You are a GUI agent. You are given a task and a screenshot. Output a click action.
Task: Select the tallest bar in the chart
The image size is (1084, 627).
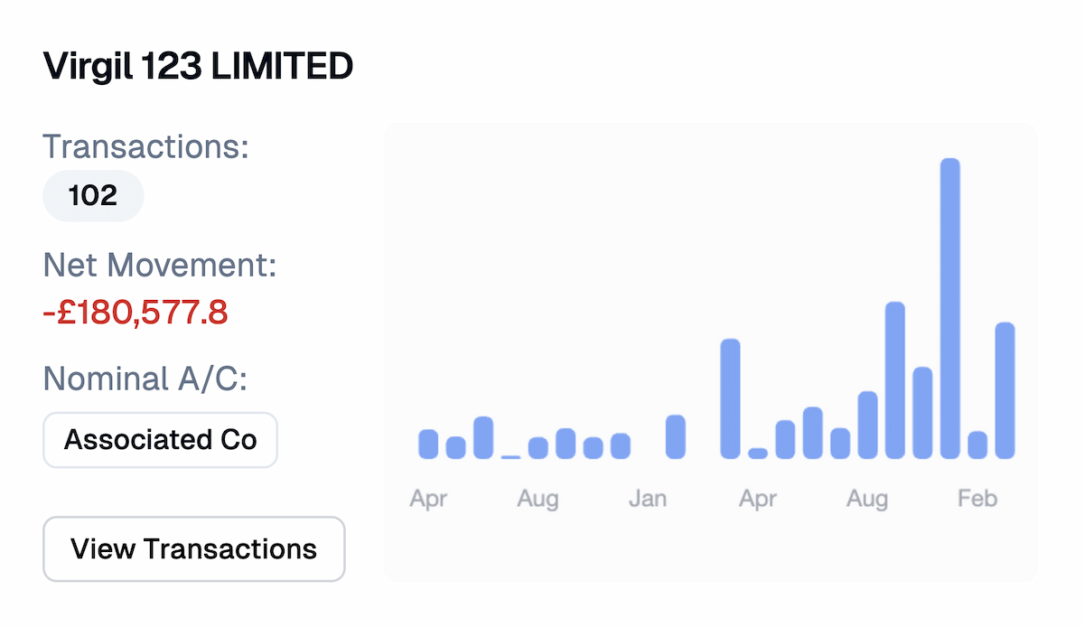coord(949,307)
